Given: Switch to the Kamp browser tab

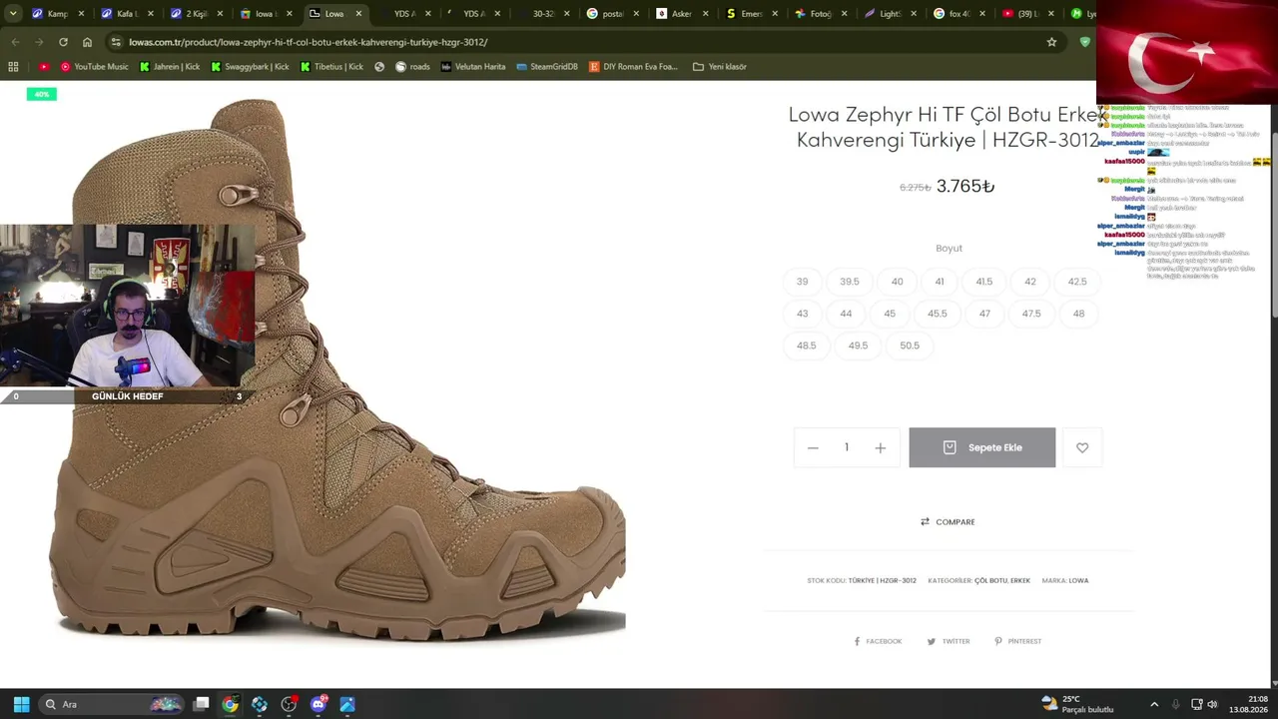Looking at the screenshot, I should coord(58,14).
